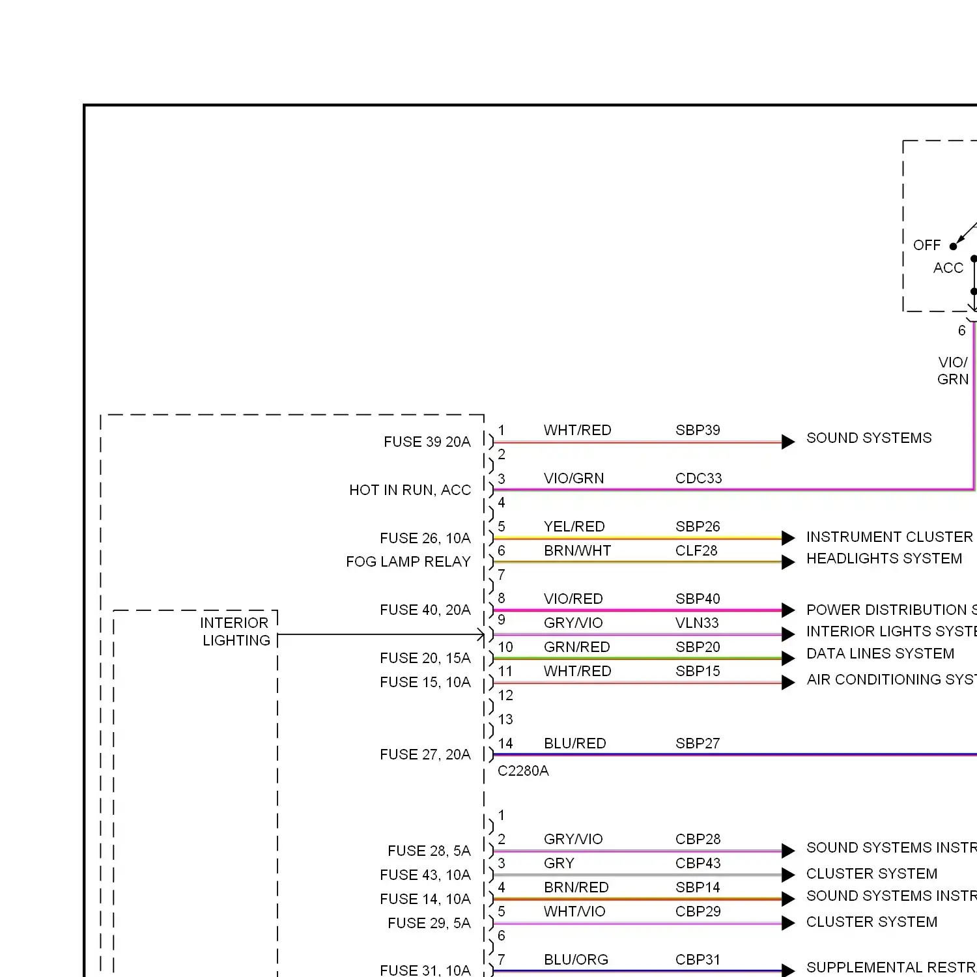Select circuit code SBP40

[698, 599]
